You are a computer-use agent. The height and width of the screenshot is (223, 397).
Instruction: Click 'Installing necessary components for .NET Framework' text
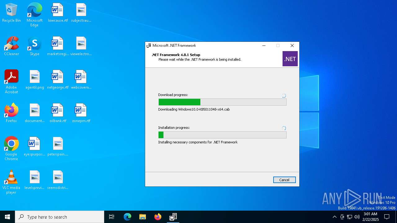click(198, 142)
